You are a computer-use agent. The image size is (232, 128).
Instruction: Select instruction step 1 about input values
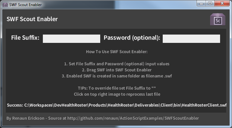point(117,64)
